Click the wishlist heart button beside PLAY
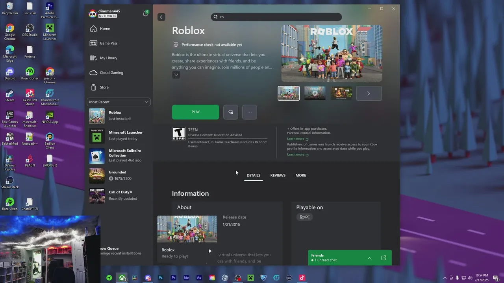 tap(231, 112)
